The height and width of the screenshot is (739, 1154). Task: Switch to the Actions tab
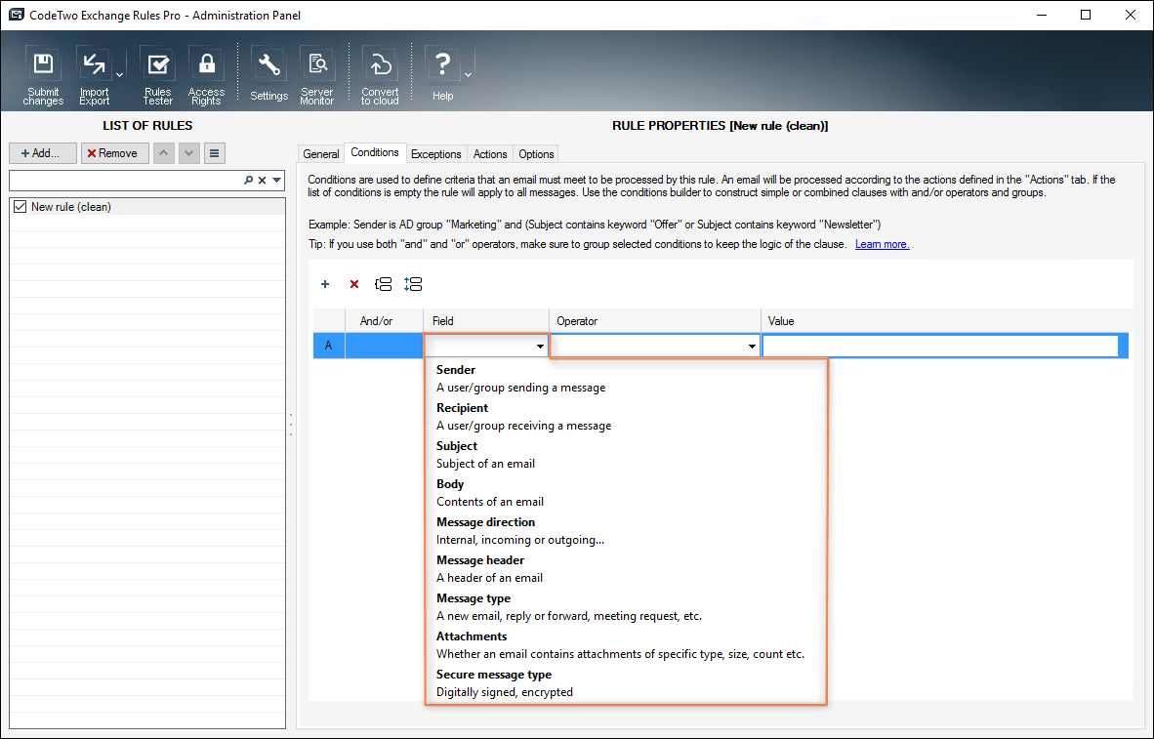point(490,154)
